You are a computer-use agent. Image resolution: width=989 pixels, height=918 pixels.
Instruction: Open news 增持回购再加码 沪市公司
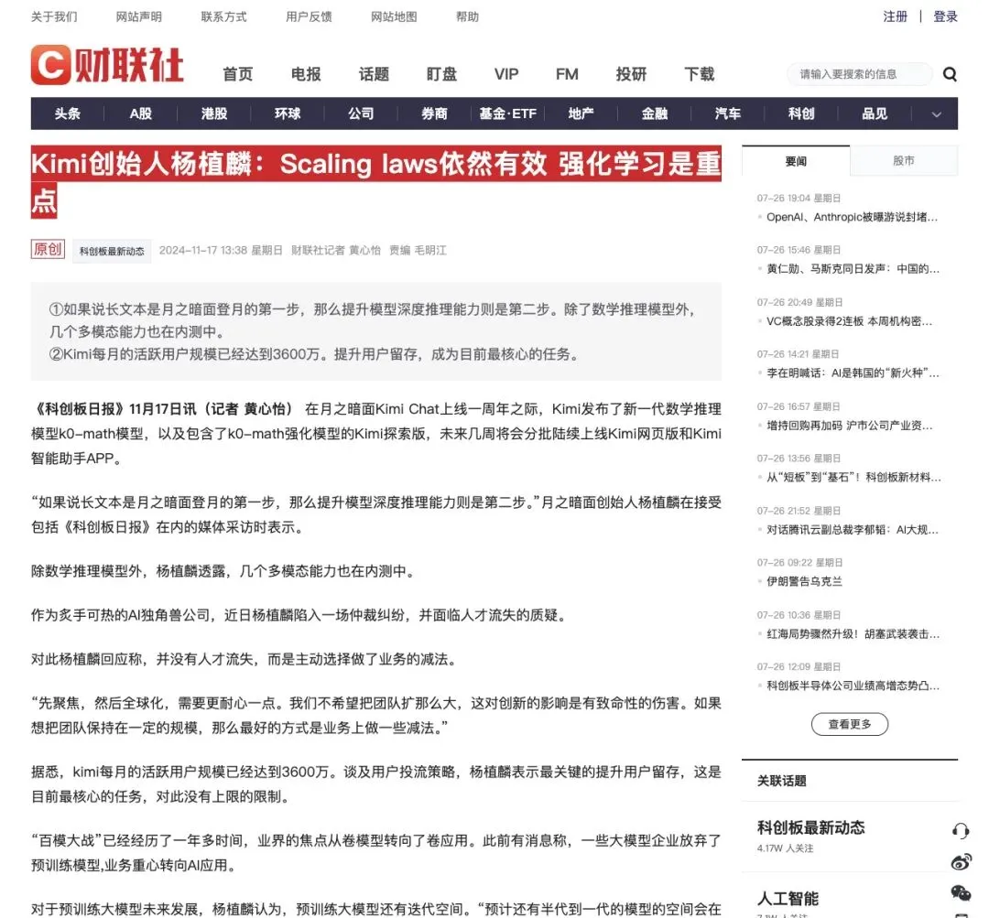[849, 426]
